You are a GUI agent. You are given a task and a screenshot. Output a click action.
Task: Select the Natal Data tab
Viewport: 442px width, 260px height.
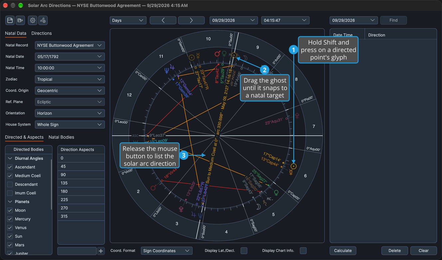16,33
